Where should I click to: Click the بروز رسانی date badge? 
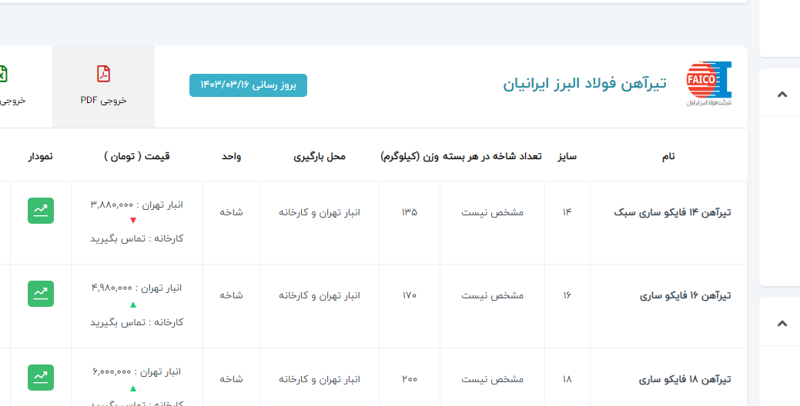[248, 85]
